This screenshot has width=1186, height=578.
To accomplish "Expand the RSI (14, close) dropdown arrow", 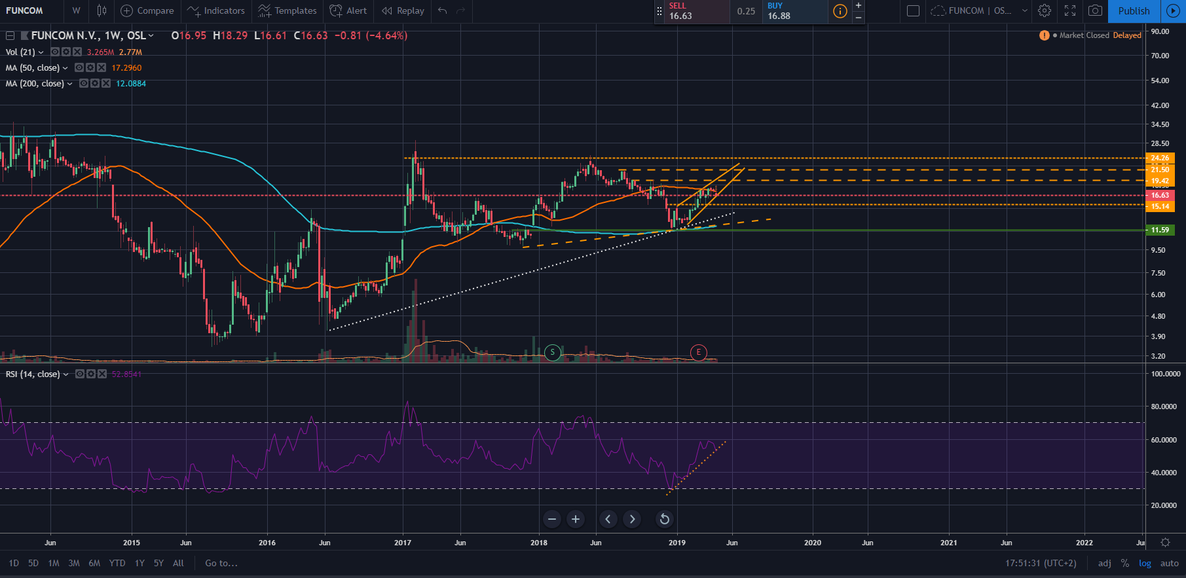I will click(x=65, y=374).
